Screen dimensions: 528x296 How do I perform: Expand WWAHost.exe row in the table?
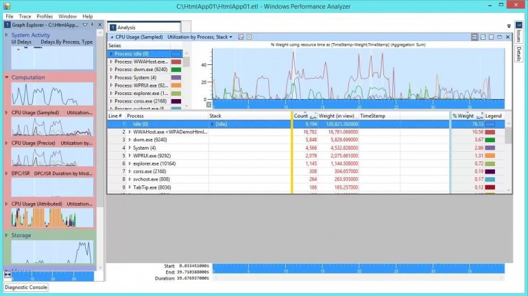(x=130, y=132)
